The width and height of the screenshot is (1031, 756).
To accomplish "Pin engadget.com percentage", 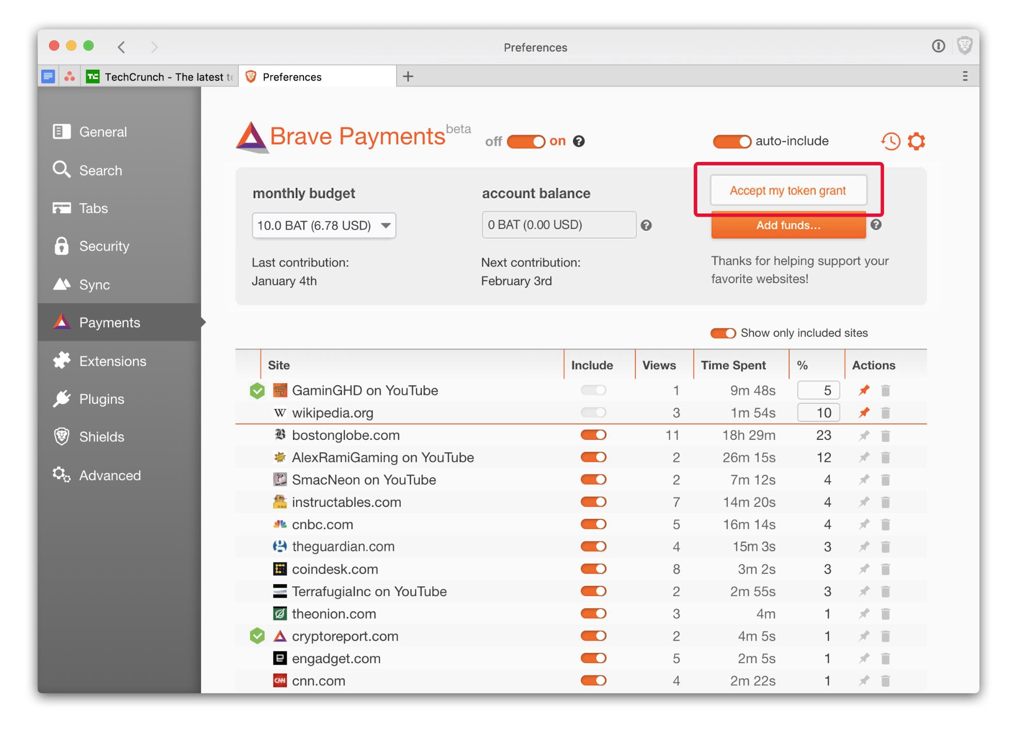I will [x=864, y=659].
